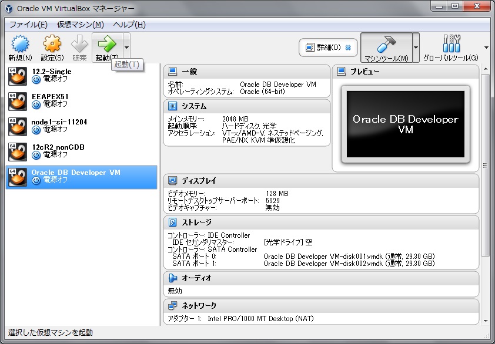Screen dimensions: 495x344
Task: Click power-off status icon under 12cR2_nonCDB
Action: (x=36, y=155)
